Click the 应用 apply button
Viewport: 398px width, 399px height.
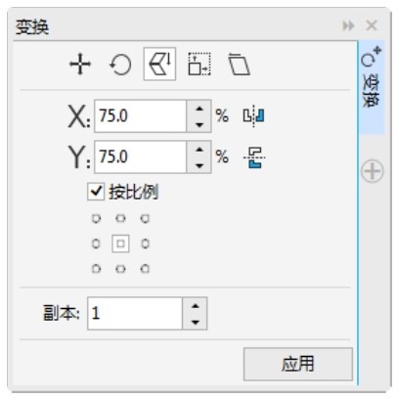(x=298, y=364)
